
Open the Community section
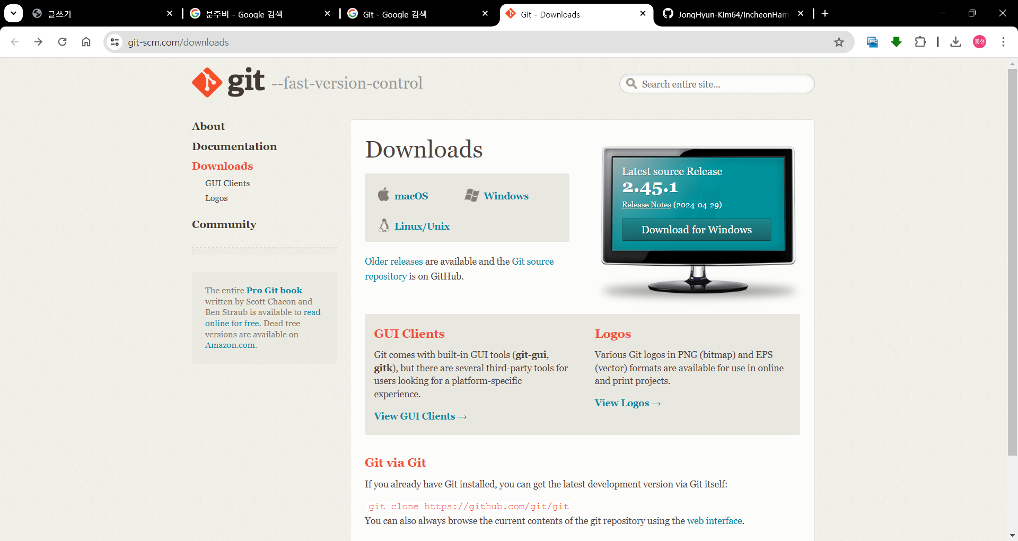click(x=224, y=224)
